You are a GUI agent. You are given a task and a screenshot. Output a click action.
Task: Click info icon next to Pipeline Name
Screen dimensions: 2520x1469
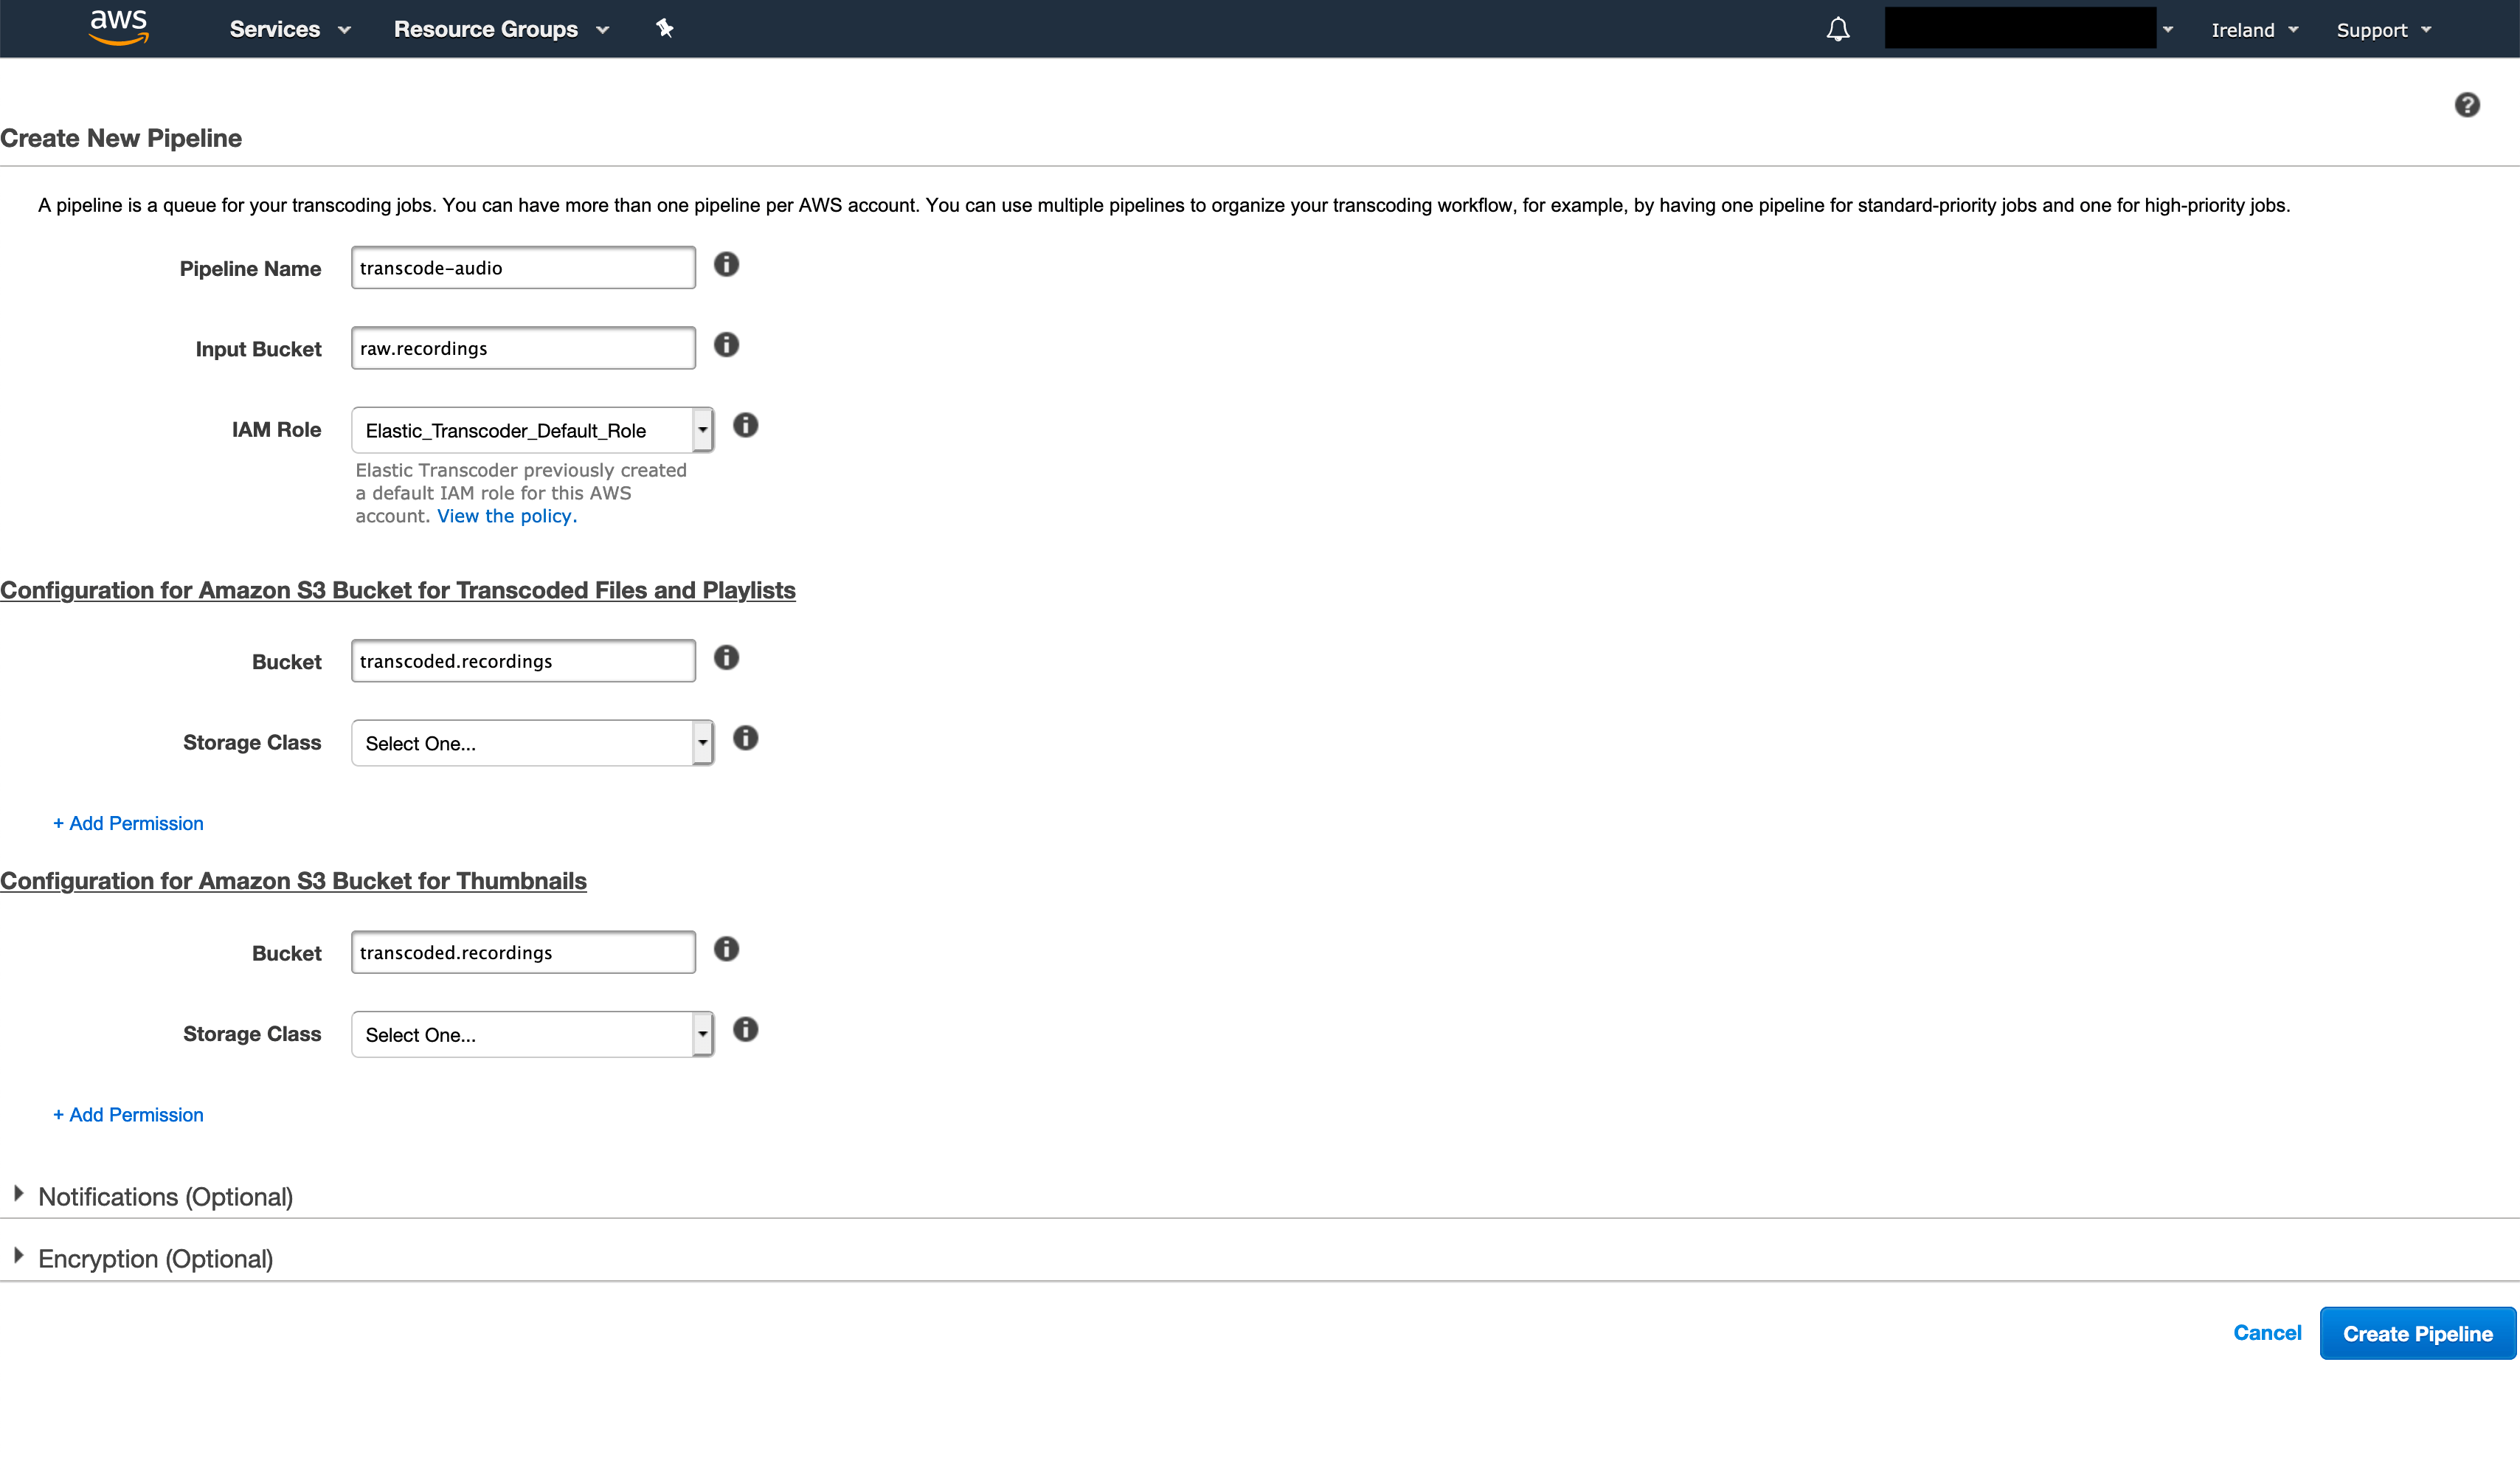pos(726,265)
